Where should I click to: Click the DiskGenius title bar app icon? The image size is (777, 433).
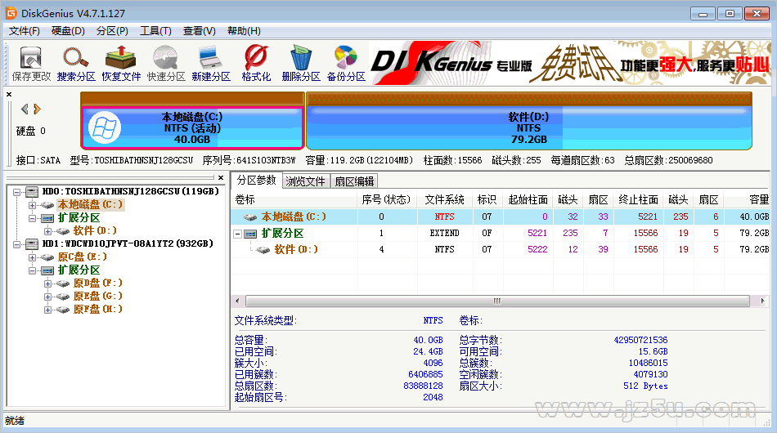11,13
